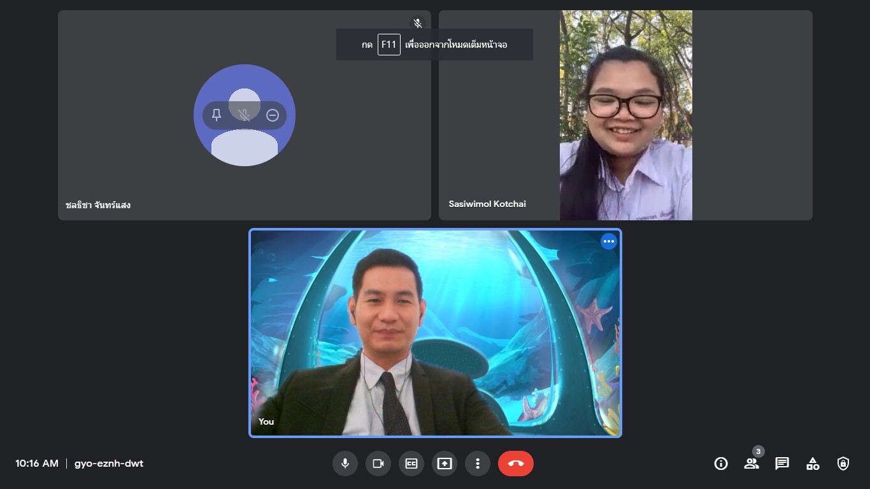870x489 pixels.
Task: Select Sasiwimol Kotchai's video tile
Action: coord(625,127)
